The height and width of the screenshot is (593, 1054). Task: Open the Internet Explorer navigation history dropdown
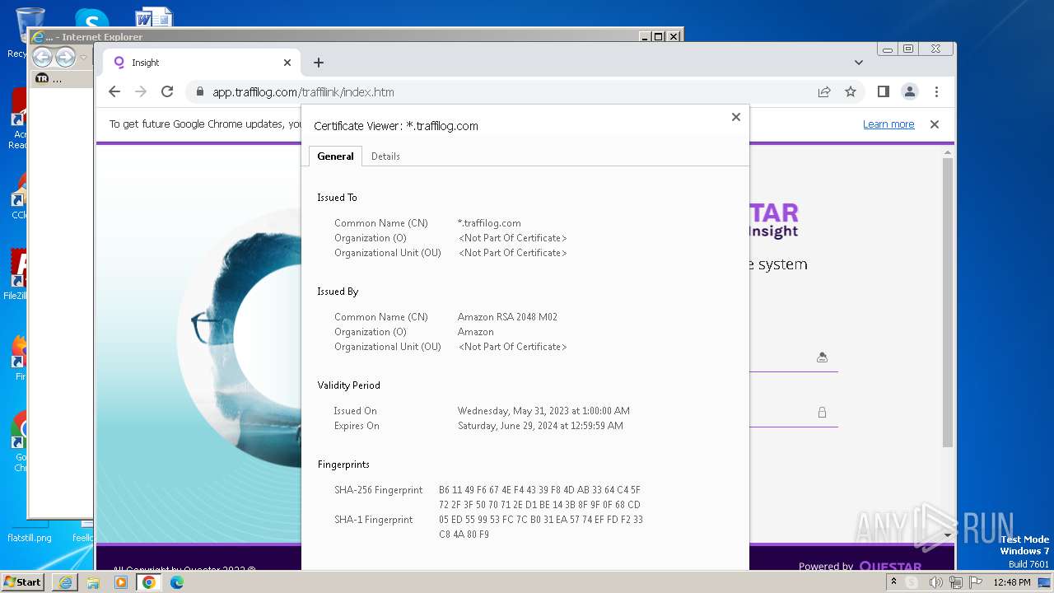tap(83, 58)
